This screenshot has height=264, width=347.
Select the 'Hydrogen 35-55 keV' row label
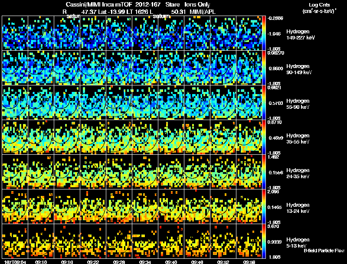click(x=298, y=139)
